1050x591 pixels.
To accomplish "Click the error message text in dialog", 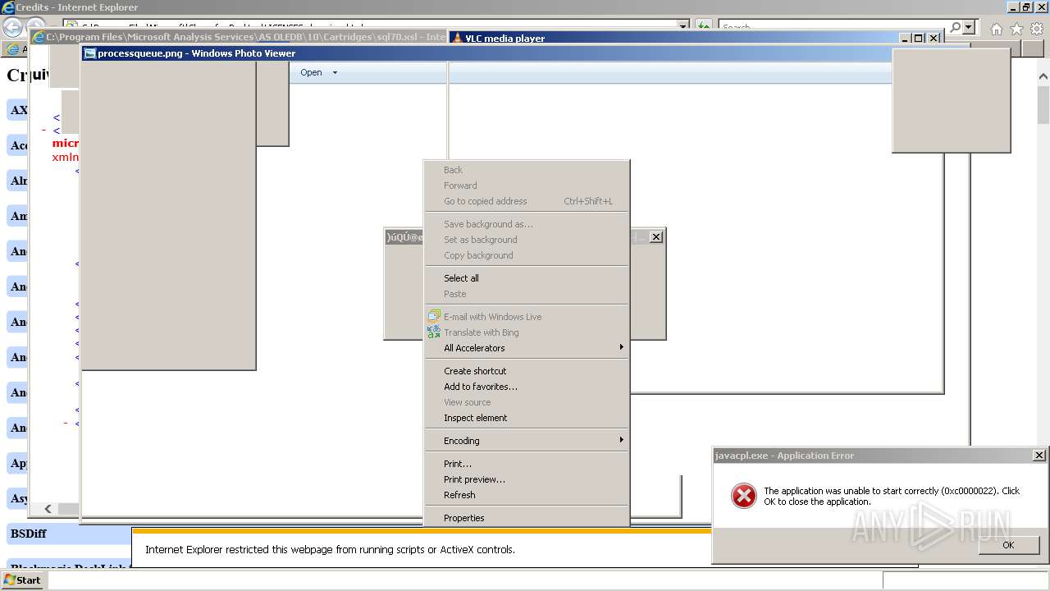I will [892, 496].
